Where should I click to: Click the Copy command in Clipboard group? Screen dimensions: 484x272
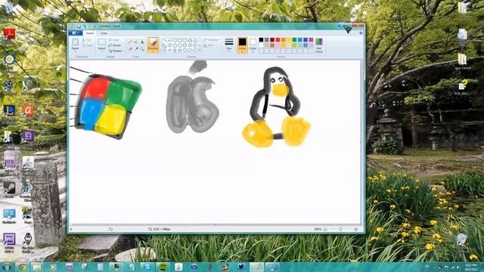88,45
